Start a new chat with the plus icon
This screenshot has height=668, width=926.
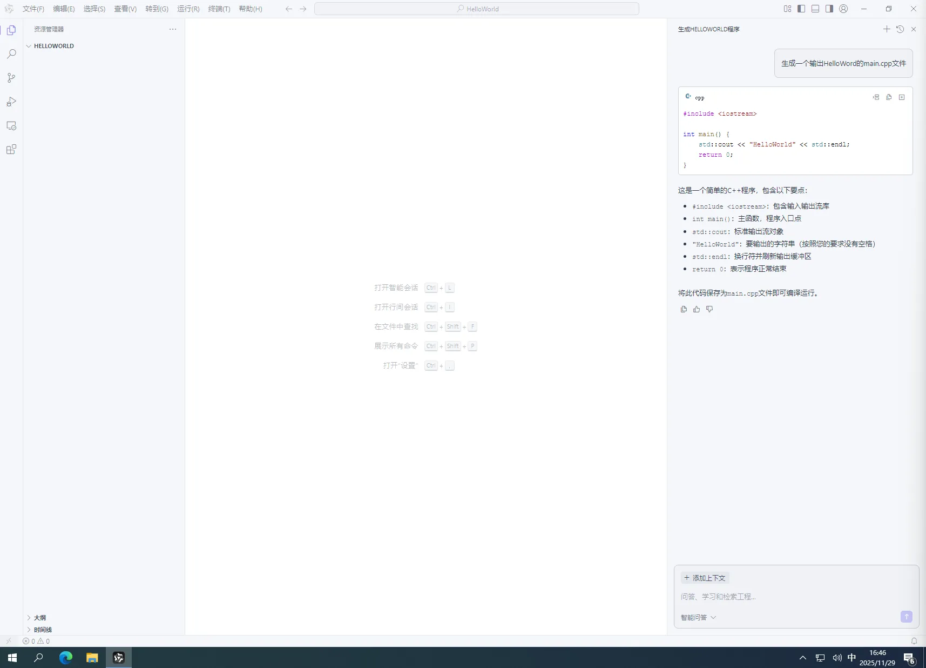pos(887,29)
